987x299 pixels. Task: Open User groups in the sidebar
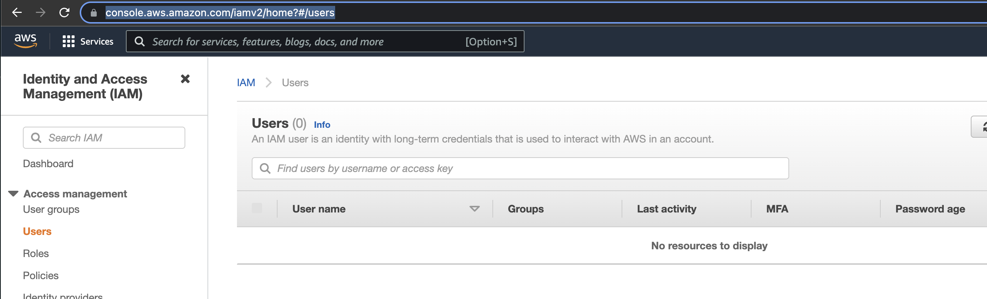tap(51, 209)
